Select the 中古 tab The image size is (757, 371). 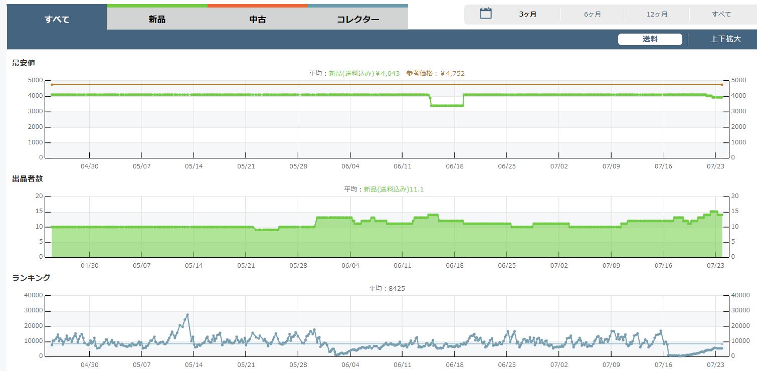point(257,20)
